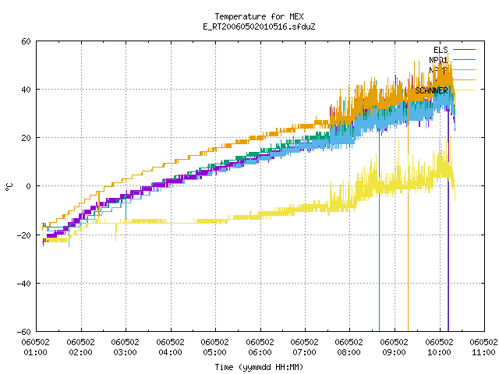Click the chart title "Temperature for MEX"
The image size is (499, 374).
[x=259, y=16]
